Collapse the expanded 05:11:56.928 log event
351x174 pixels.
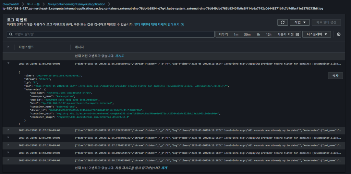point(9,63)
